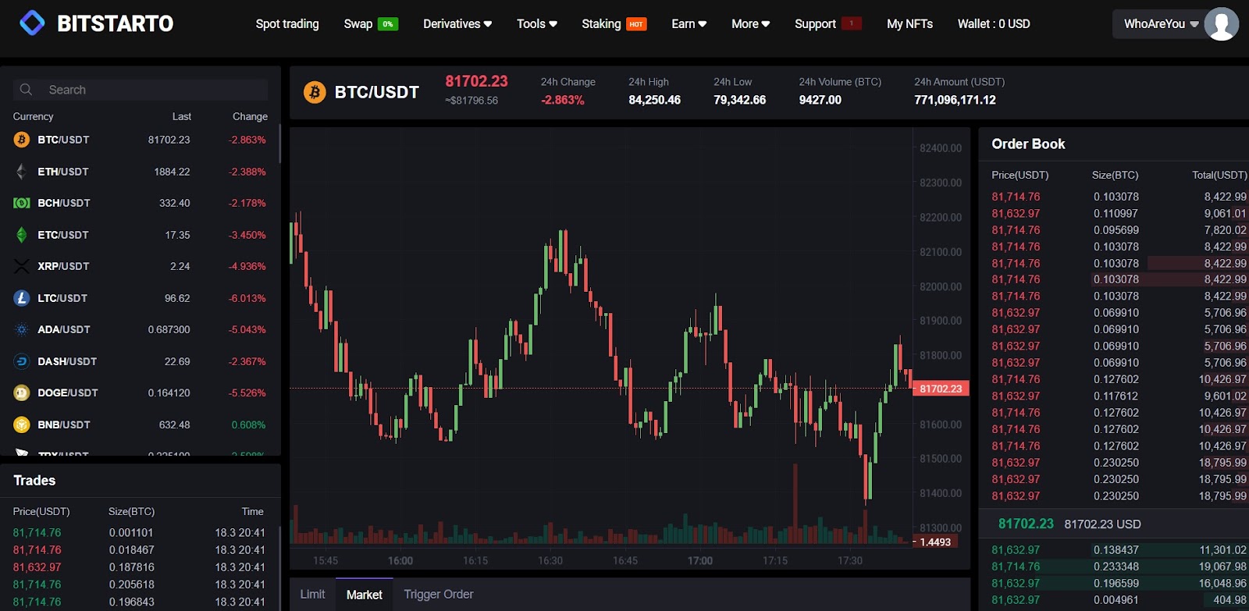1249x611 pixels.
Task: Click the Cardano ADA icon in currency list
Action: (x=22, y=329)
